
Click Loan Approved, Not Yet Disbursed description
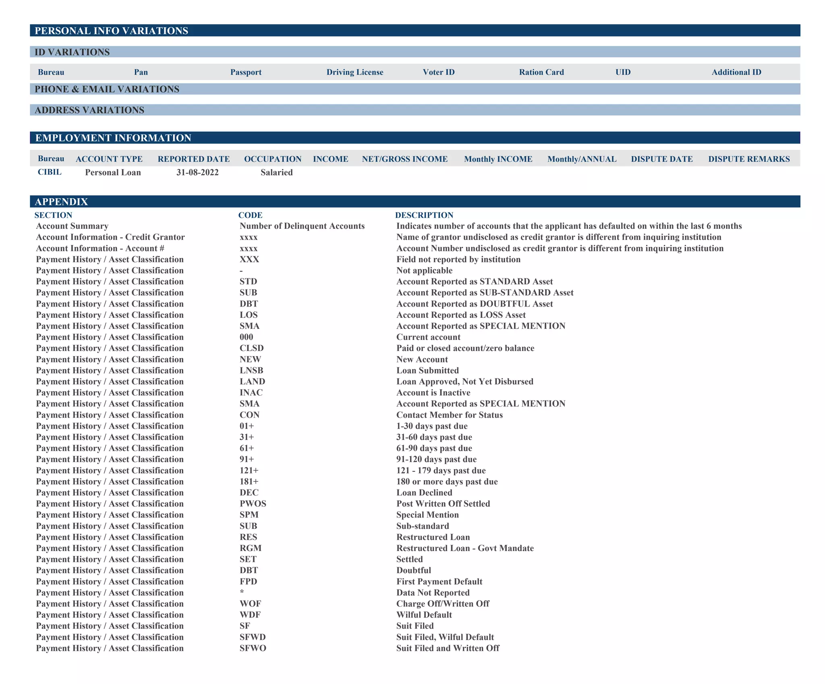pyautogui.click(x=465, y=381)
